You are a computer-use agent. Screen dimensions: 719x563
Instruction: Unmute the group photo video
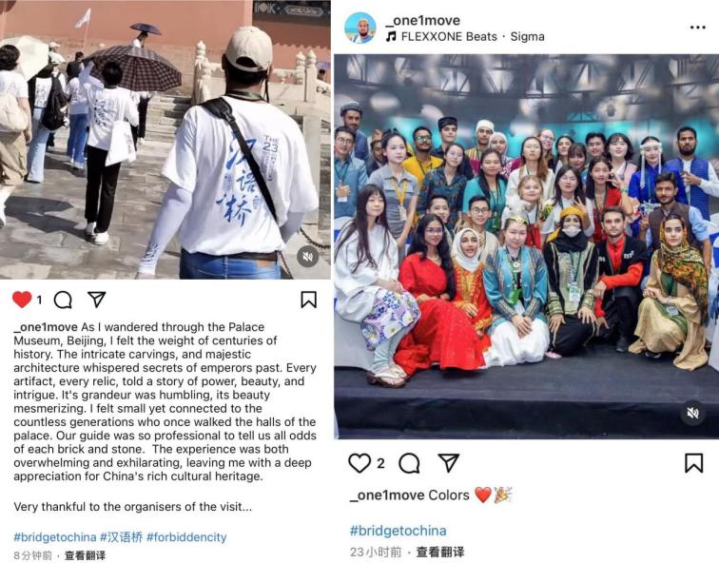coord(692,413)
